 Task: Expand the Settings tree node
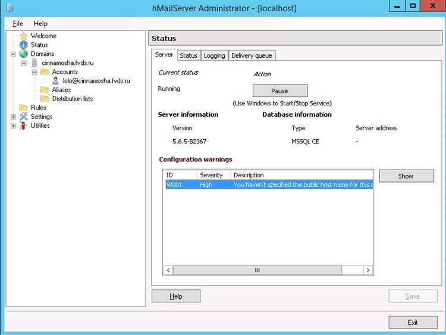point(13,117)
